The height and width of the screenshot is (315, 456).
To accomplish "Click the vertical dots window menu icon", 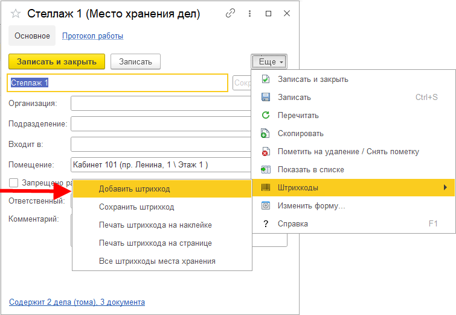I will 249,13.
